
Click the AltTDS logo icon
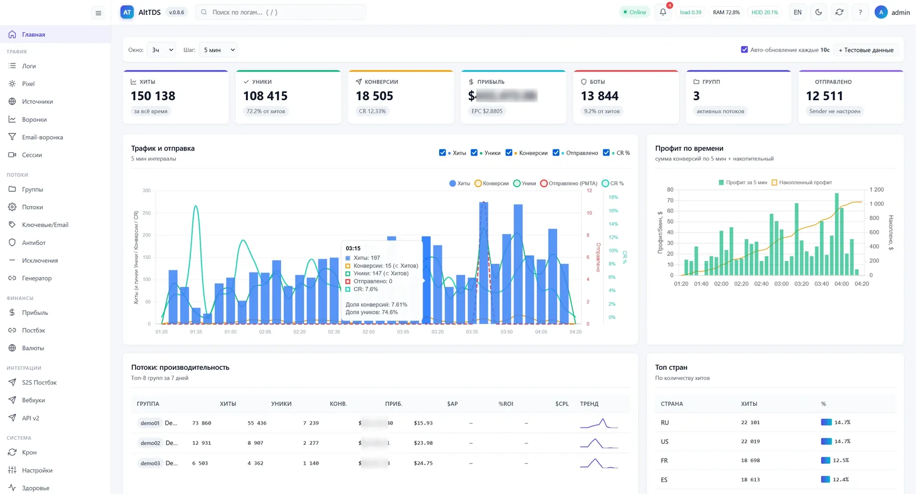click(x=127, y=12)
